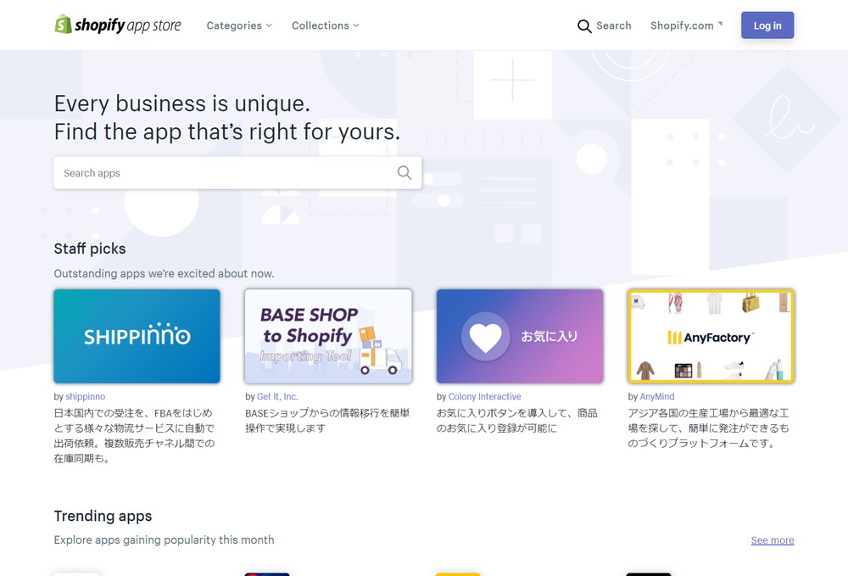Select the Trending apps heading text
This screenshot has height=576, width=848.
pos(103,516)
